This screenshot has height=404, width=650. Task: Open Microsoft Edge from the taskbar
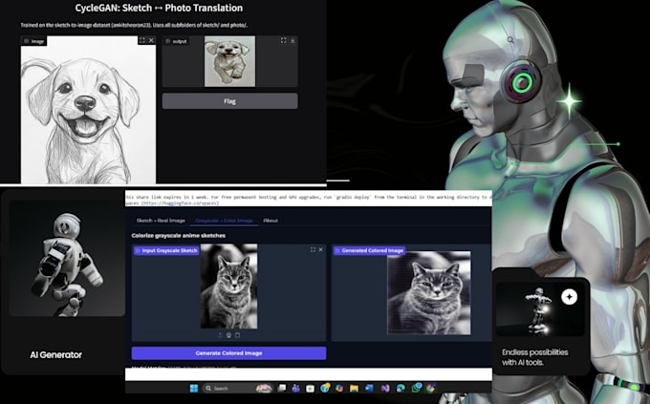(x=401, y=389)
